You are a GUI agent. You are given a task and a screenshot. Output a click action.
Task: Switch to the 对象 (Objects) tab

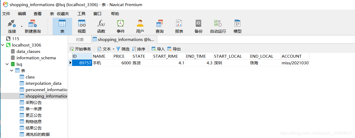click(80, 40)
